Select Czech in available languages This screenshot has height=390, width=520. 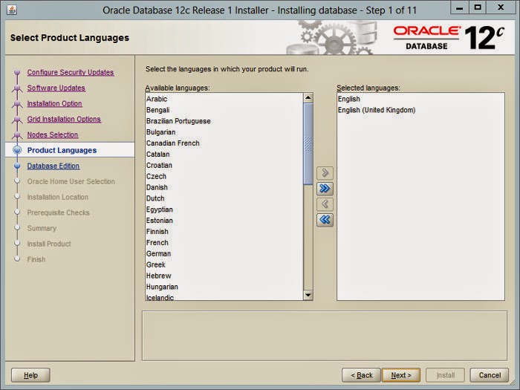point(224,176)
